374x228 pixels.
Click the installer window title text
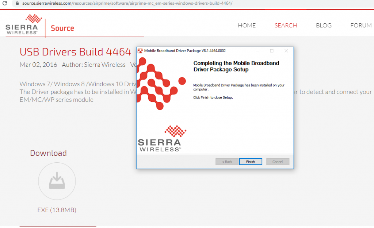click(185, 51)
